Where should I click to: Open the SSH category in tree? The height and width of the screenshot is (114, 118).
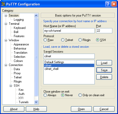click(17, 86)
